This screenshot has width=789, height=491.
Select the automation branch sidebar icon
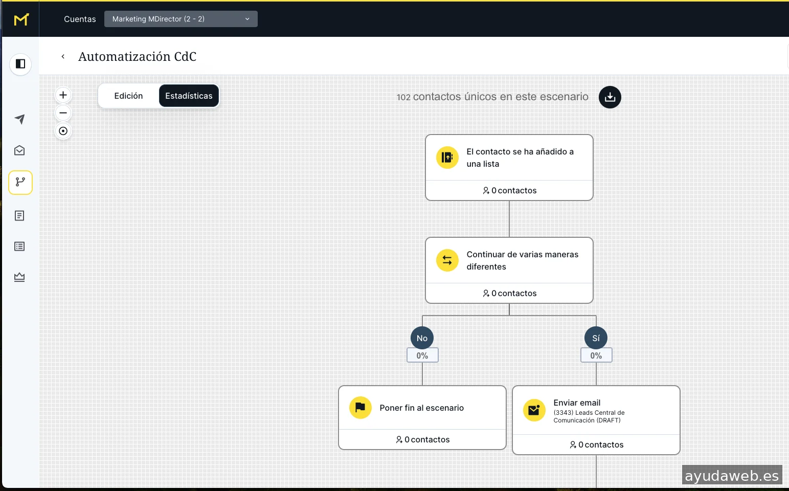point(20,182)
